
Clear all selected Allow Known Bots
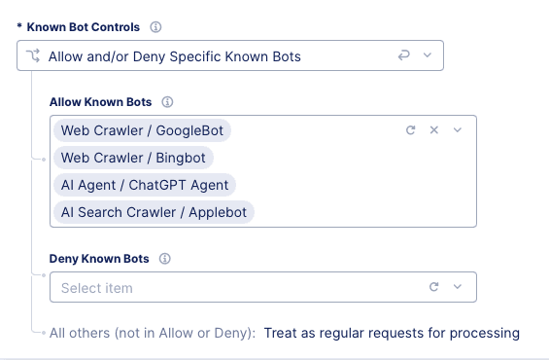(x=434, y=130)
